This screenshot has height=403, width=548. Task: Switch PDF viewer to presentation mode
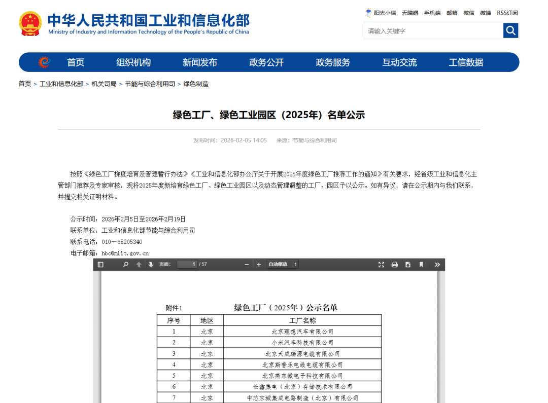point(382,264)
